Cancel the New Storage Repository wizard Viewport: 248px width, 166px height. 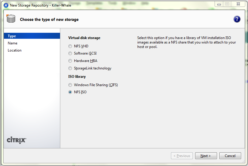coord(230,156)
